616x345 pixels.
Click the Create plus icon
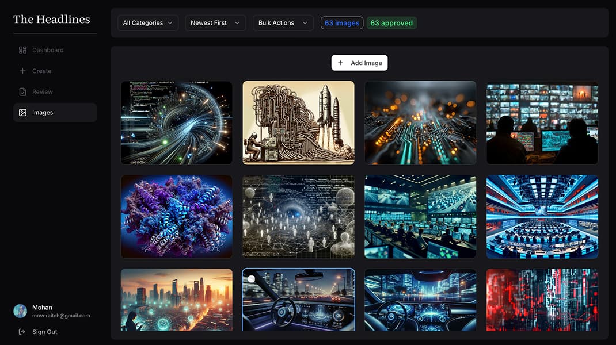tap(23, 71)
